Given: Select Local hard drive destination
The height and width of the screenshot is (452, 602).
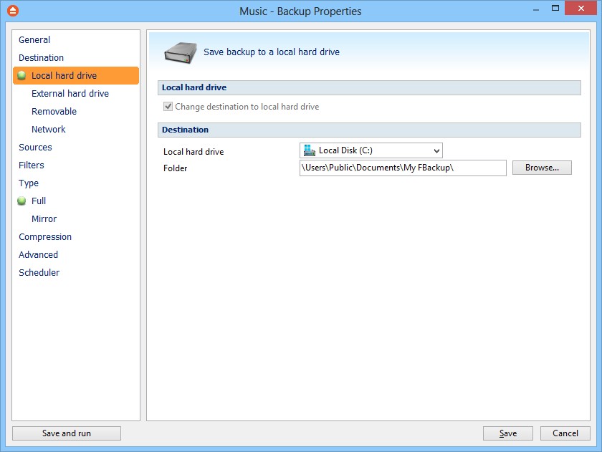Looking at the screenshot, I should (76, 76).
